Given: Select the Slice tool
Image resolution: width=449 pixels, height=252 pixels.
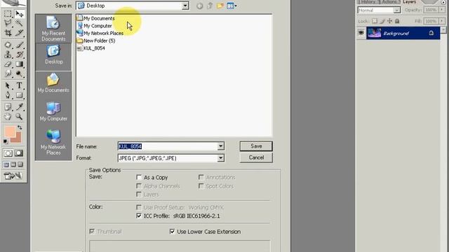Looking at the screenshot, I should (x=19, y=33).
